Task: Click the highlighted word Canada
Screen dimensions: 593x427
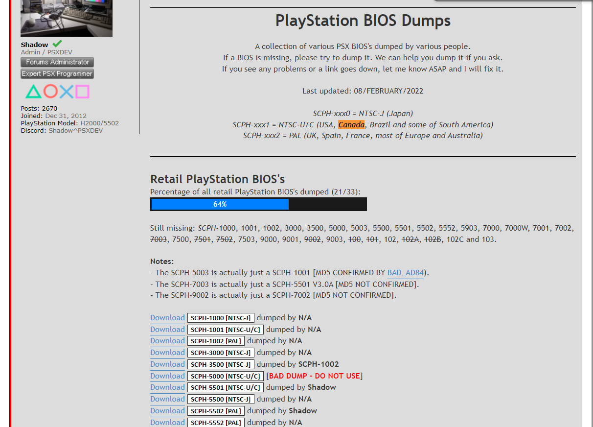Action: (x=351, y=124)
